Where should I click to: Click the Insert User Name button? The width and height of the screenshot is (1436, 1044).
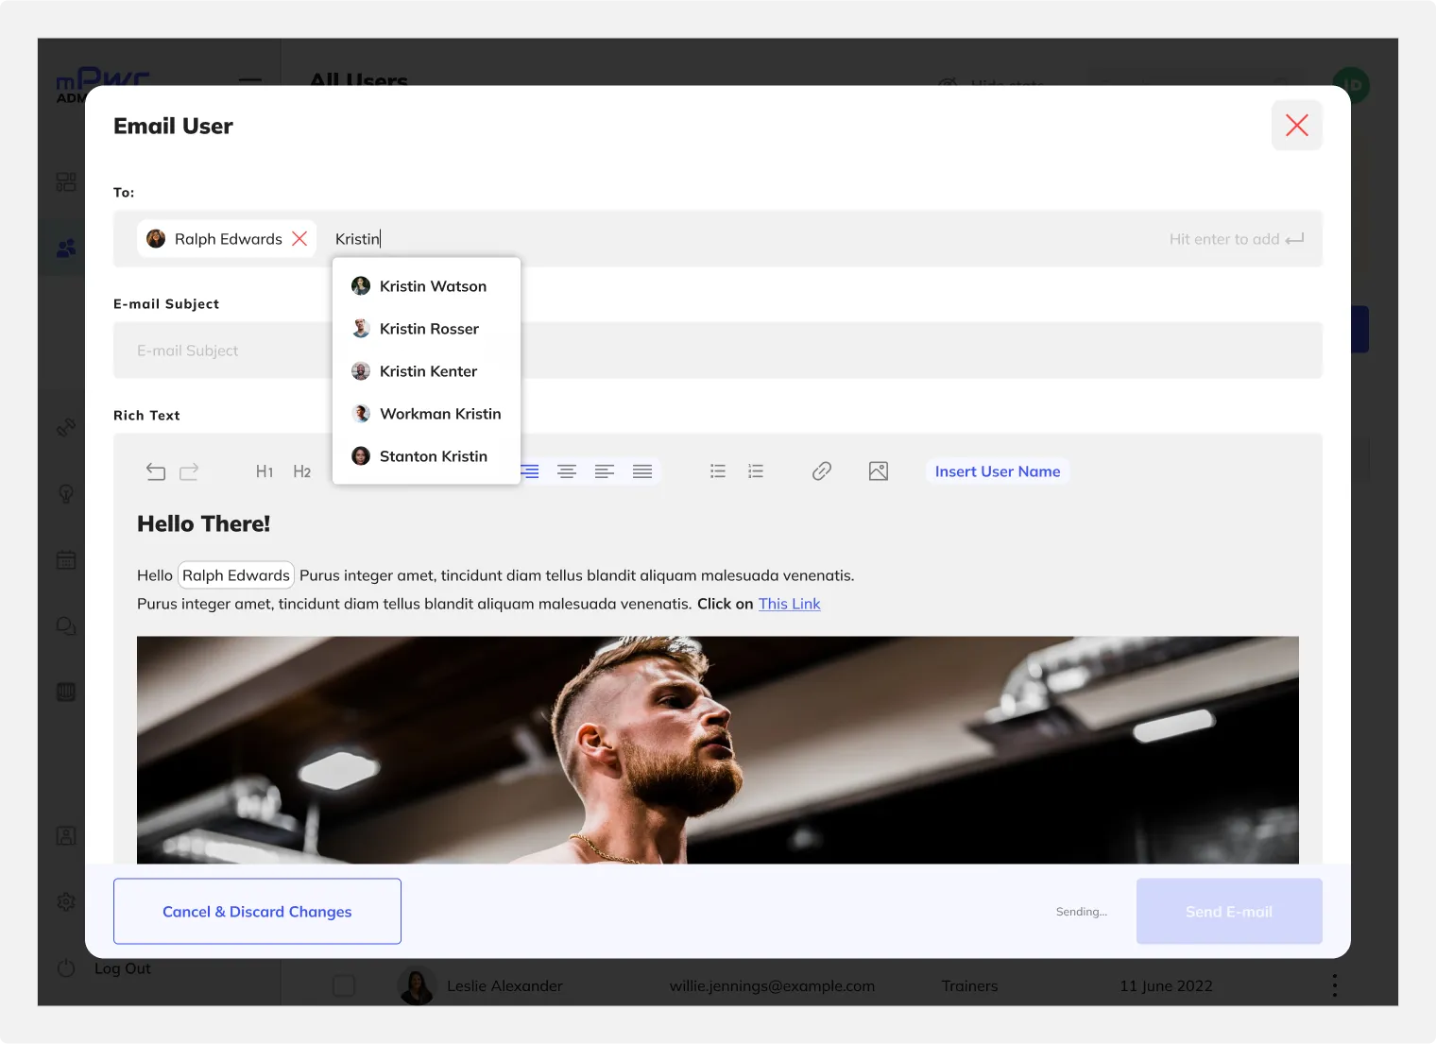click(x=998, y=471)
